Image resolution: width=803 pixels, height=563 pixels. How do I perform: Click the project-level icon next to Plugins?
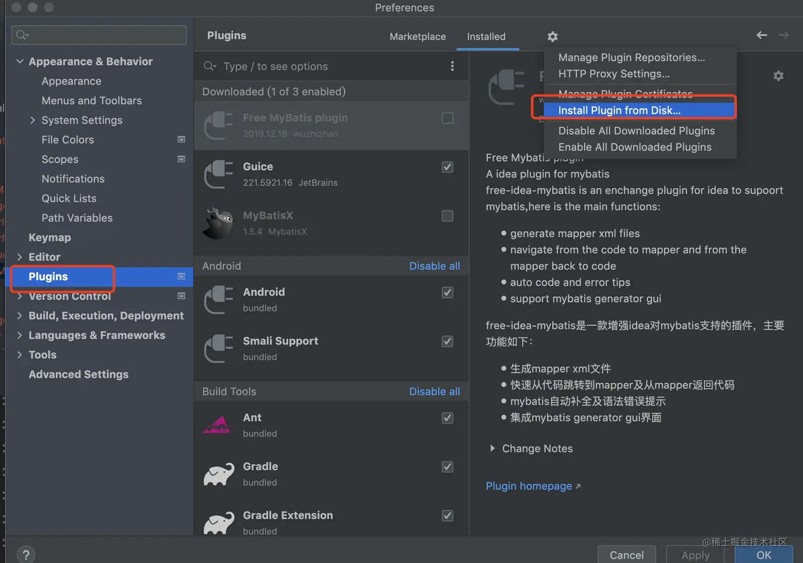tap(181, 276)
